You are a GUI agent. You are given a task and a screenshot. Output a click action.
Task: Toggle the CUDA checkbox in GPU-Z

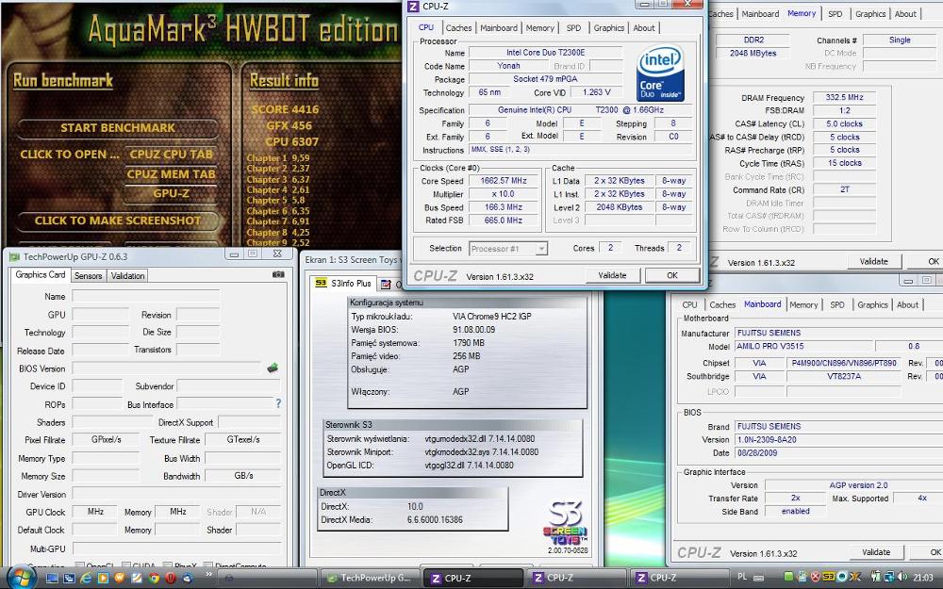(126, 565)
